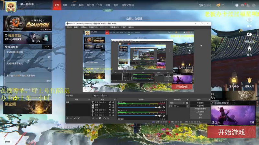This screenshot has width=259, height=145.
Task: Open 组队大厅 icon
Action: pyautogui.click(x=249, y=81)
